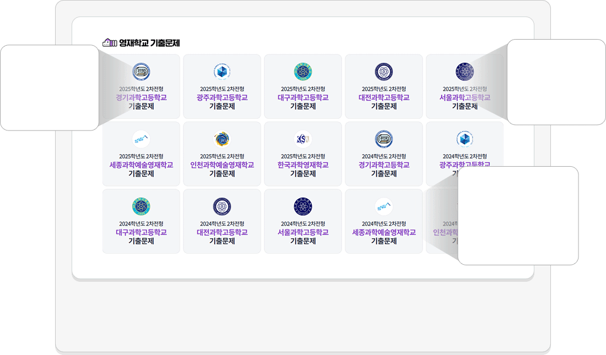606x355 pixels.
Task: Click '2025학년도 2차전형' text on 한국과학영재학교 card
Action: [x=303, y=156]
